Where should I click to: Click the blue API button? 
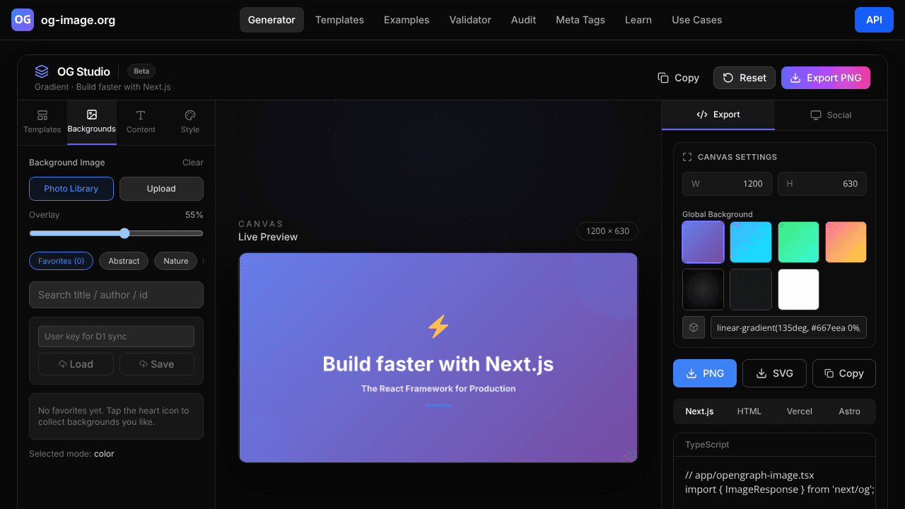[874, 20]
